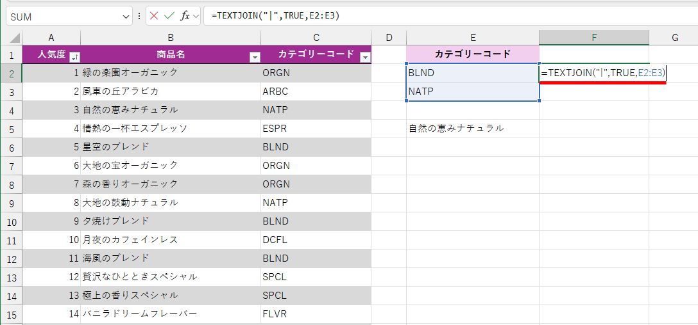The width and height of the screenshot is (698, 325).
Task: Click cell containing 夕焼けブレンド
Action: [171, 221]
